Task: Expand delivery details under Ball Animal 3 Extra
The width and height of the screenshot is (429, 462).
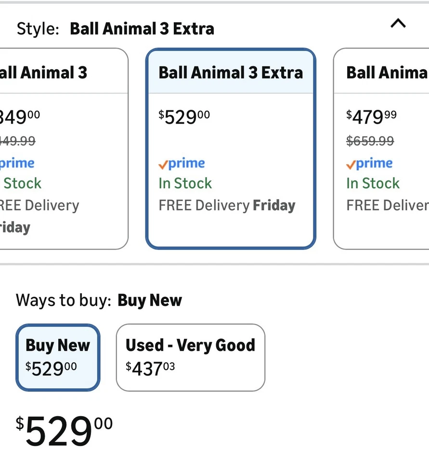Action: (227, 205)
